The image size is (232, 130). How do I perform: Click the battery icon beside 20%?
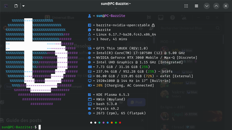pos(90,85)
